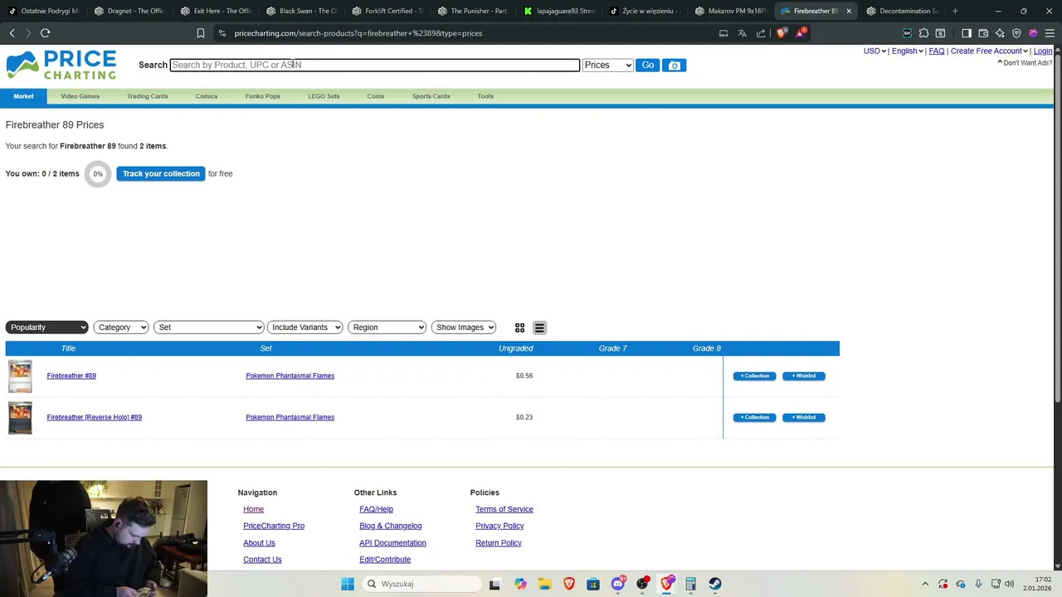Open the FAQ link in header

(937, 51)
